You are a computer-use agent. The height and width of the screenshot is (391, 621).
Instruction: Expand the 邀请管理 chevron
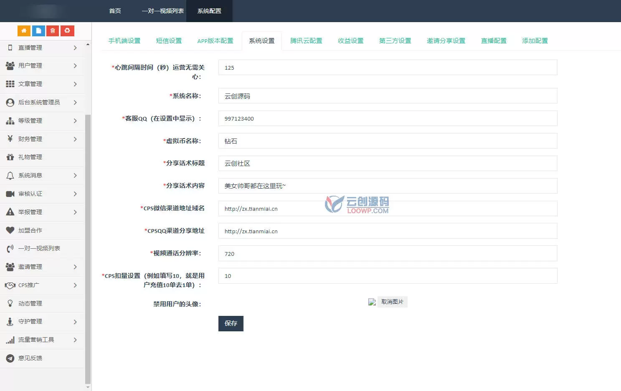click(x=75, y=267)
